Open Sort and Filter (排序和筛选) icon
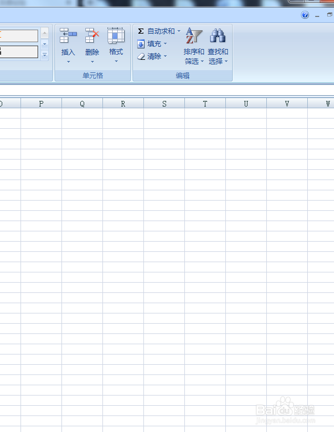334x432 pixels. tap(193, 35)
